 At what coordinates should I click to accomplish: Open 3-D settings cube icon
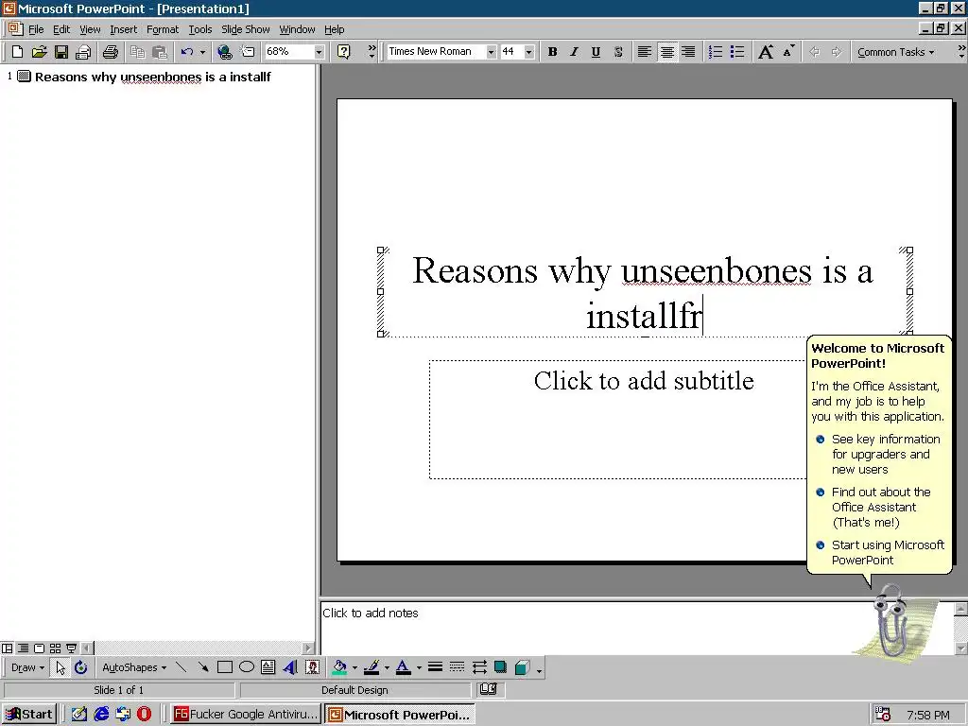pos(522,667)
